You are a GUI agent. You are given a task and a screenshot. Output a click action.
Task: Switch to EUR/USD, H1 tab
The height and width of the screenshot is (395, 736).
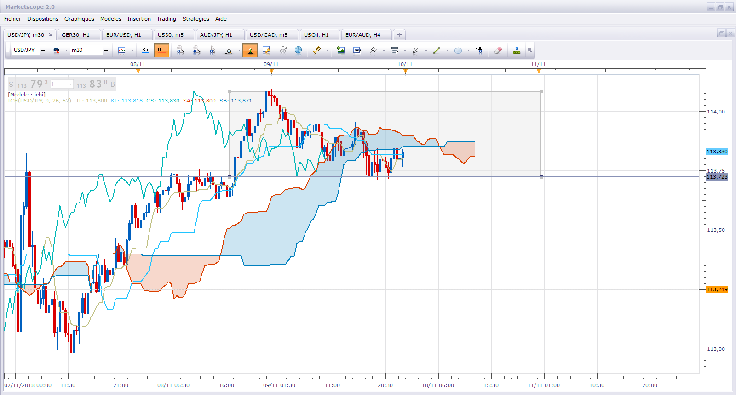tap(127, 35)
